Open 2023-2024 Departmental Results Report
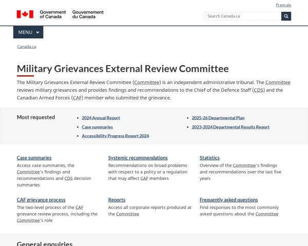This screenshot has width=308, height=246. click(x=230, y=127)
